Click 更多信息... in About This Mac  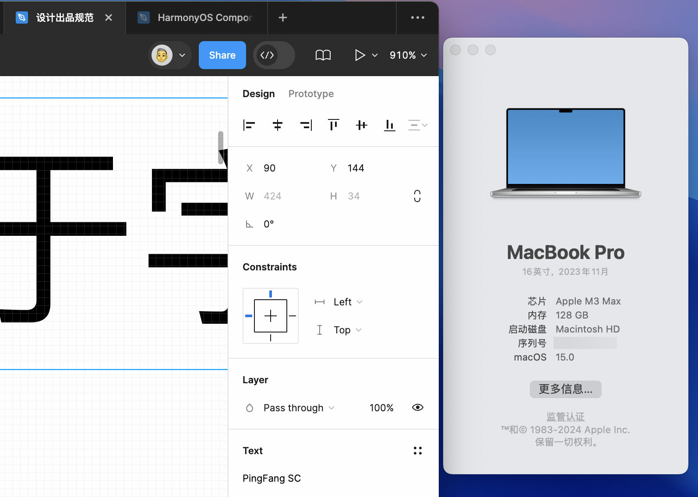point(566,389)
